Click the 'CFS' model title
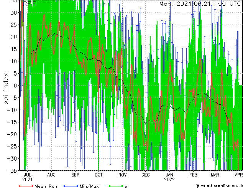The height and width of the screenshot is (188, 243). tap(30, 4)
